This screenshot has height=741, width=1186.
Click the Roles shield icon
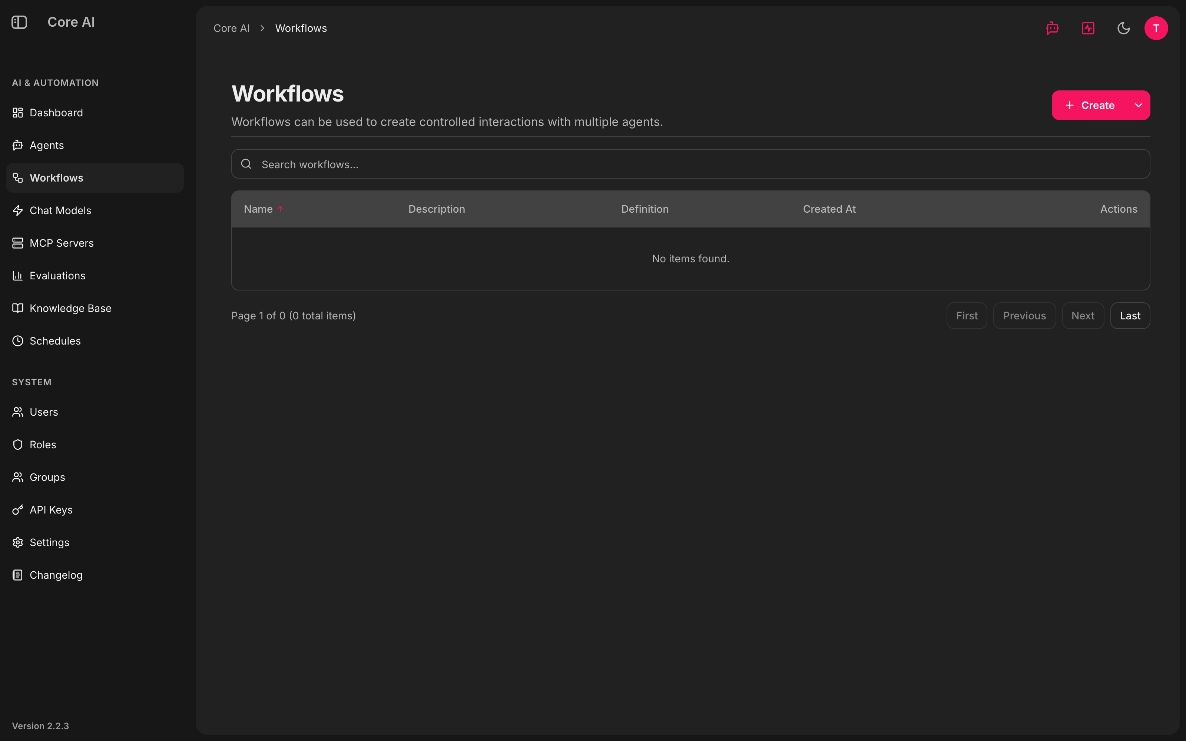[18, 445]
